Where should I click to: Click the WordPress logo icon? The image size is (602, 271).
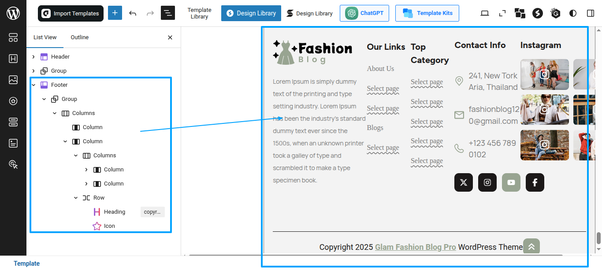point(13,13)
